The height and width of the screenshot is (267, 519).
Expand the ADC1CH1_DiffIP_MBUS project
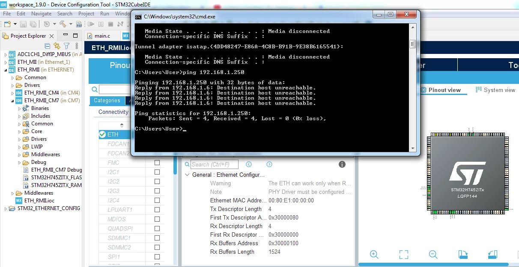click(x=6, y=54)
